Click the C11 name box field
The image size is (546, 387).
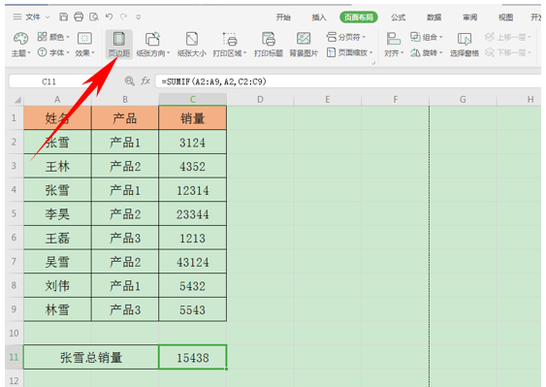tap(48, 81)
